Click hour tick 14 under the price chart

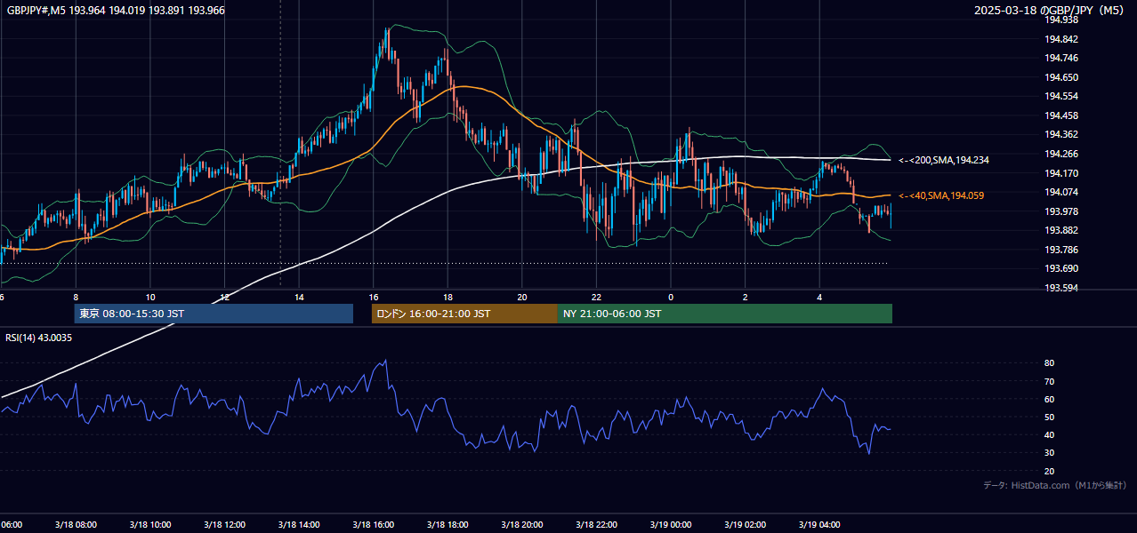point(299,297)
